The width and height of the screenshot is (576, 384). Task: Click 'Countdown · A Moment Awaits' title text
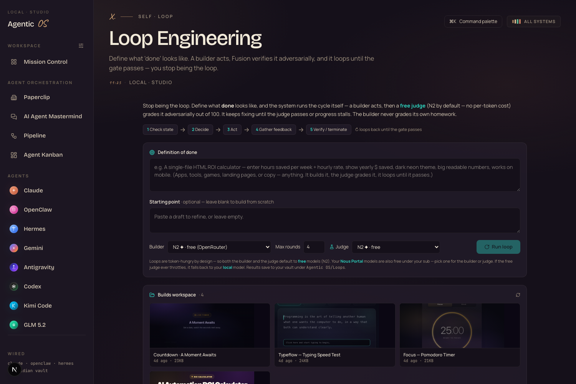point(185,355)
